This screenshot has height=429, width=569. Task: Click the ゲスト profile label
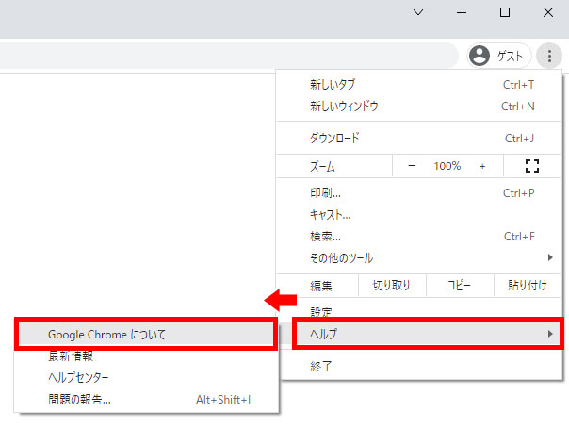511,57
